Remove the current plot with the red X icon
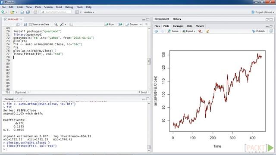Image resolution: width=276 pixels, height=155 pixels. click(x=200, y=31)
